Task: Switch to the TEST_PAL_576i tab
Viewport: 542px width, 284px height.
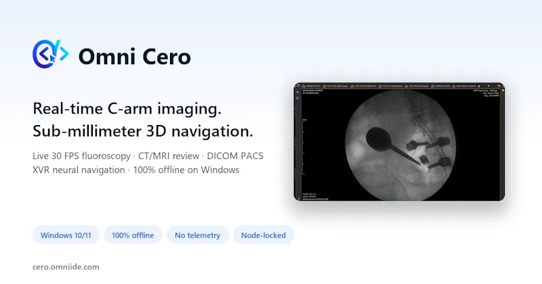Action: click(x=417, y=86)
